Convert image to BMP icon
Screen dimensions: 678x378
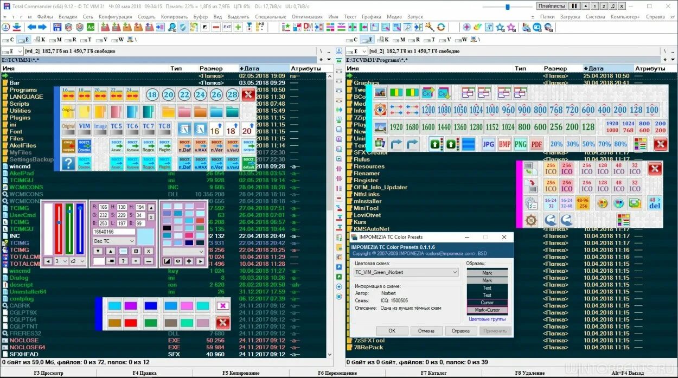coord(504,144)
